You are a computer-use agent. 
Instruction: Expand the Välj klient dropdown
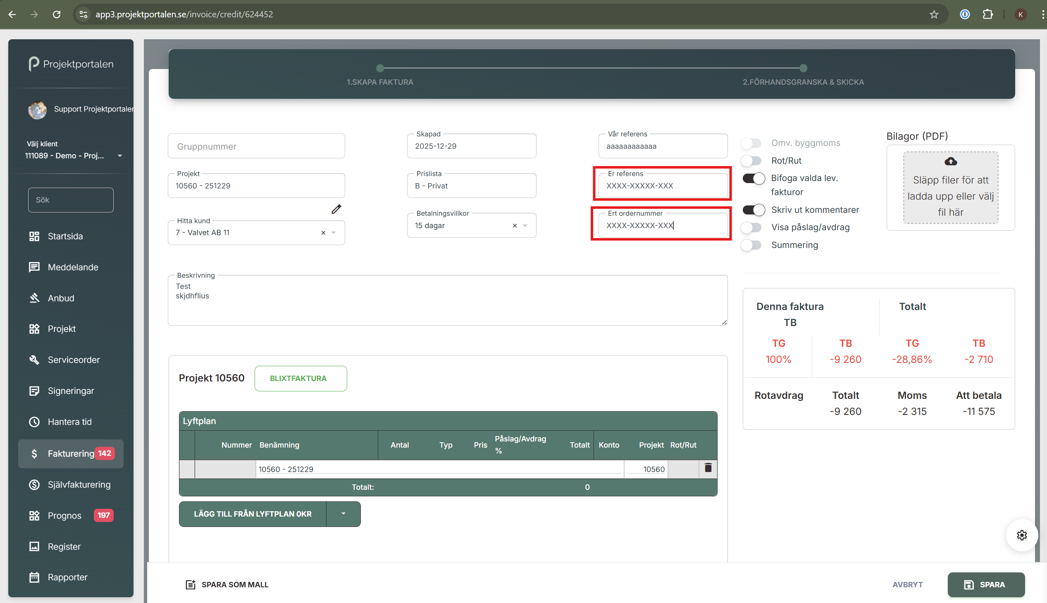[x=120, y=156]
